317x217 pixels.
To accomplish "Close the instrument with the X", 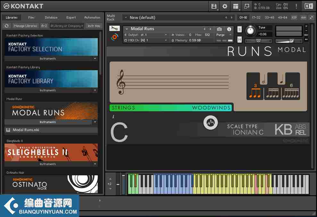I will [x=306, y=26].
